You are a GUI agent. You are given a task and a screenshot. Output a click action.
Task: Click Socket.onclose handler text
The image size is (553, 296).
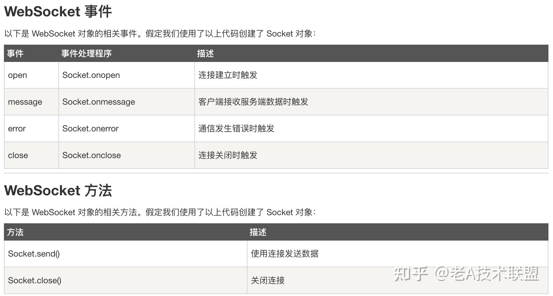tap(92, 155)
